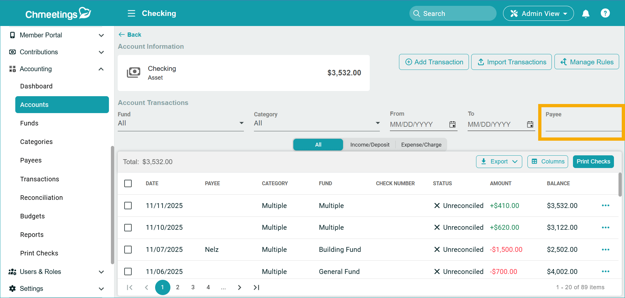
Task: Click the Chmeetings logo
Action: pyautogui.click(x=58, y=13)
